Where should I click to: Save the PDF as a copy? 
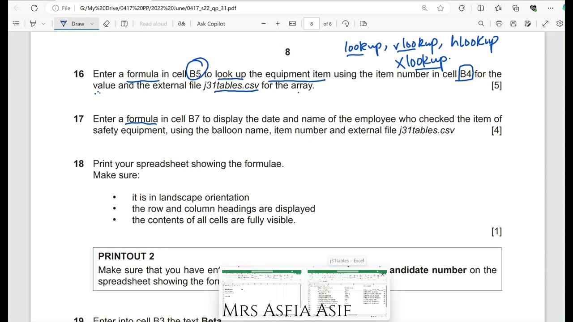528,24
